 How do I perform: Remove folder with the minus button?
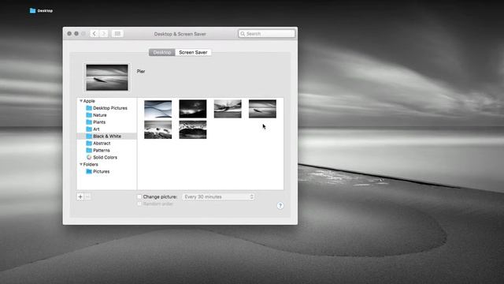click(87, 196)
